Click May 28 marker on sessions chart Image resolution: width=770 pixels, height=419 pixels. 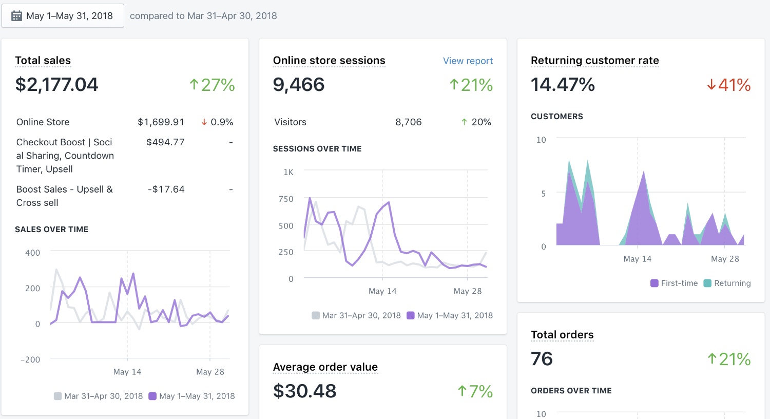pos(468,291)
